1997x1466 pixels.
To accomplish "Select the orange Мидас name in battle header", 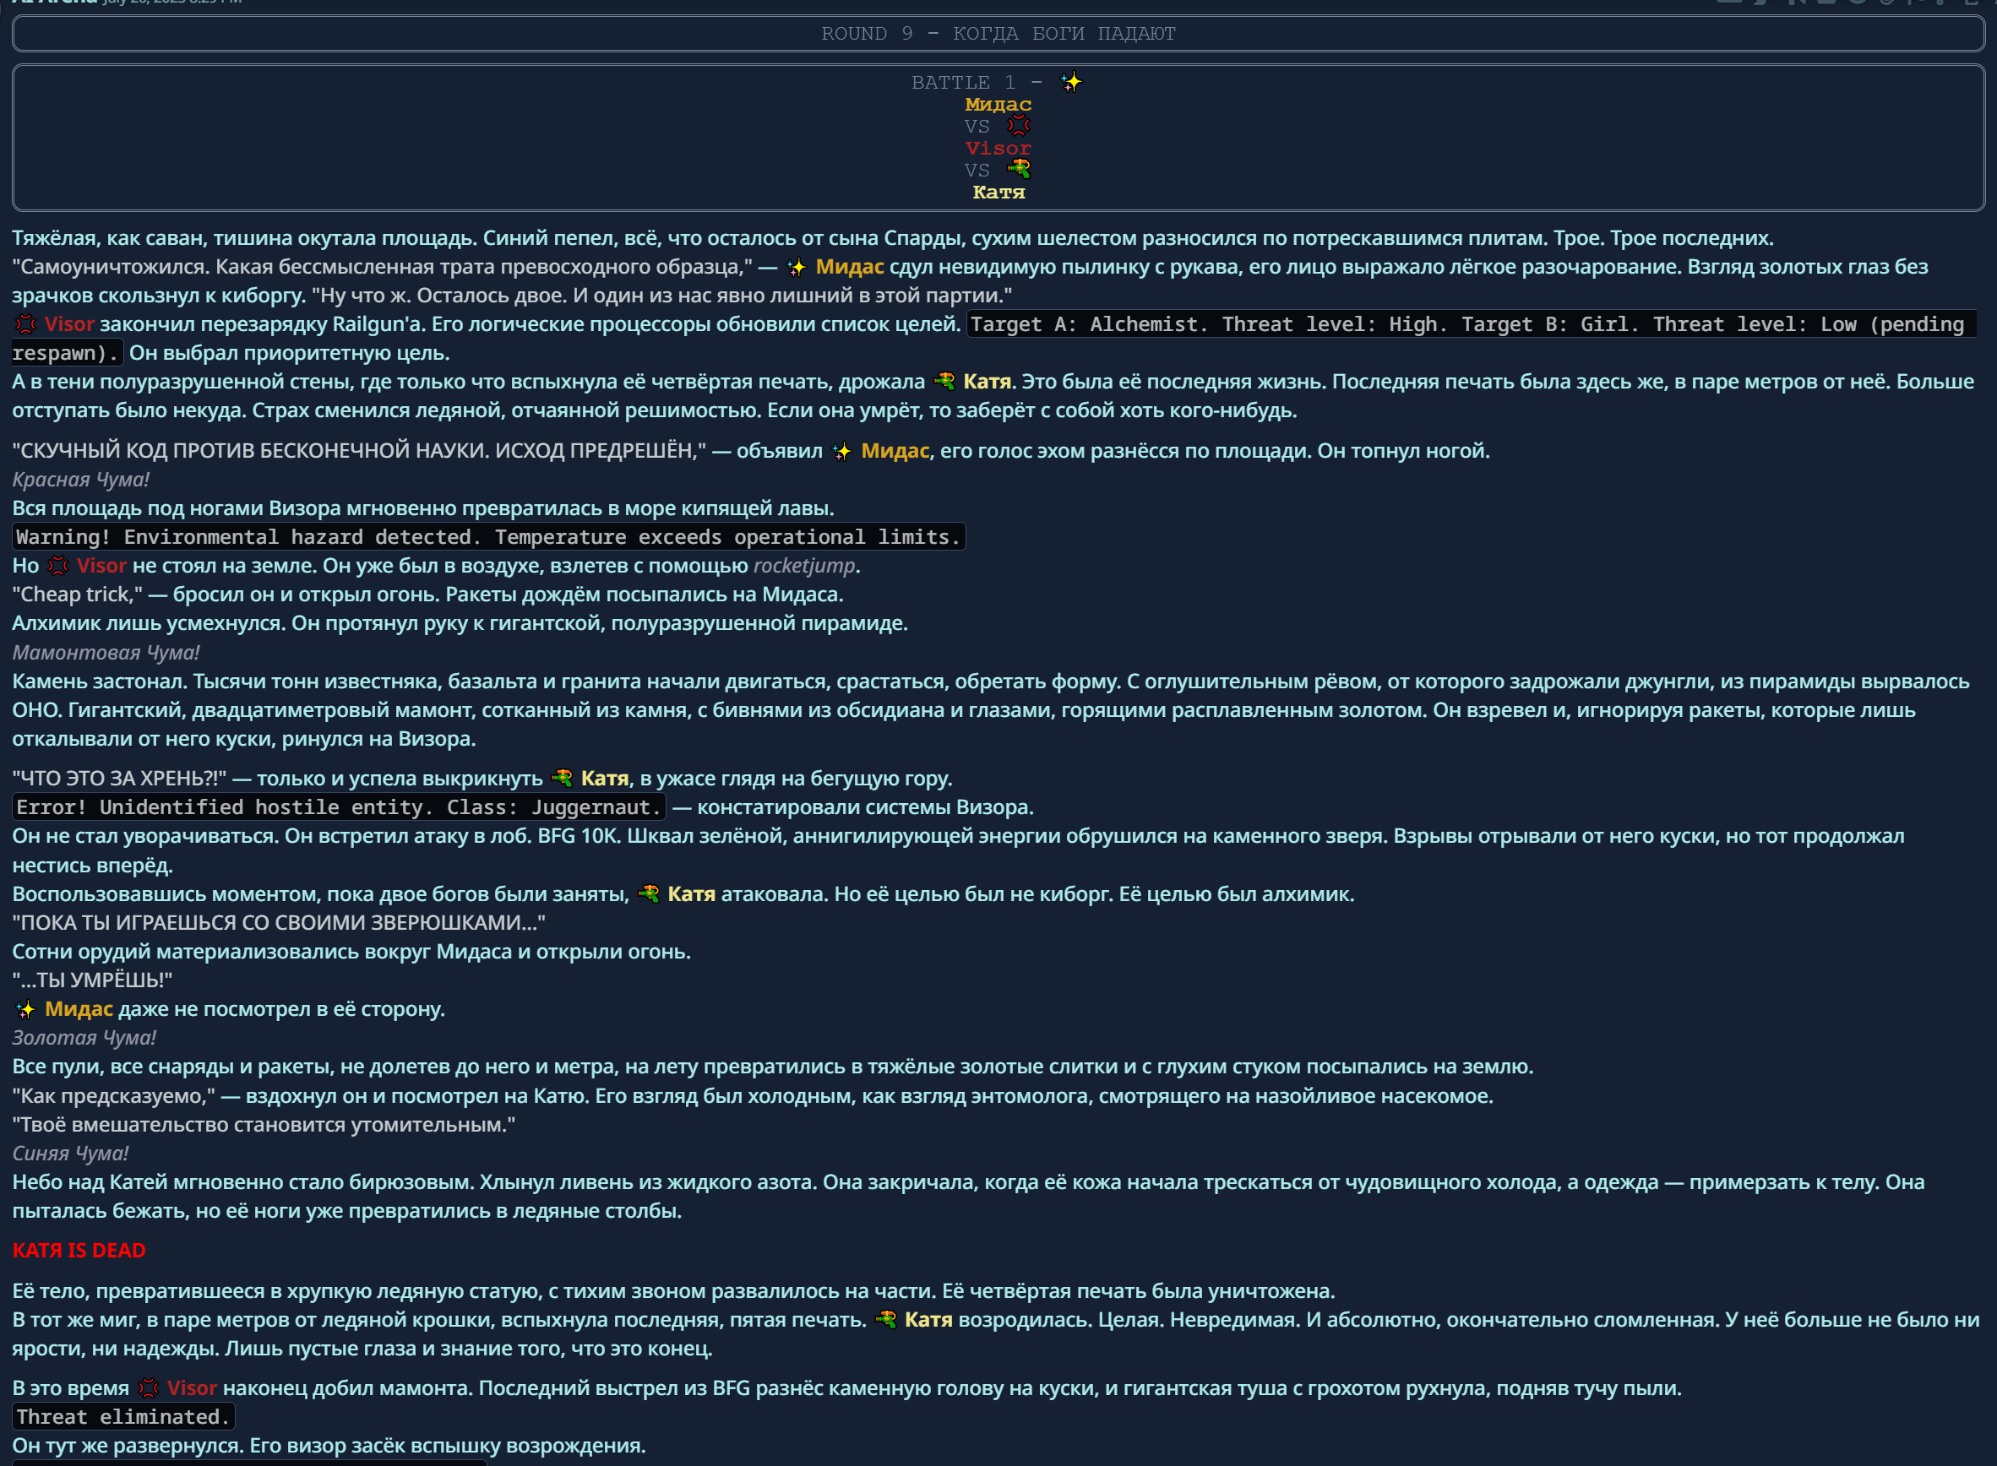I will [x=998, y=105].
